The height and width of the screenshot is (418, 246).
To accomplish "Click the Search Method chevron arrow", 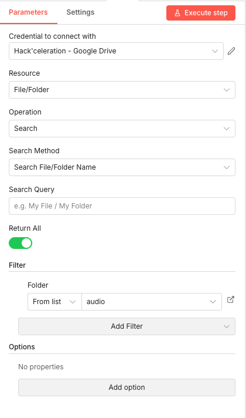I will (x=227, y=167).
